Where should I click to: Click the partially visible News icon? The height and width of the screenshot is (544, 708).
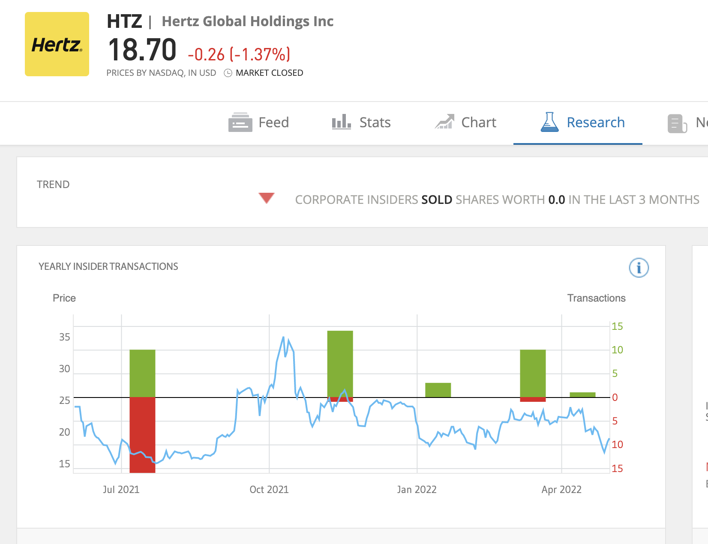point(678,124)
